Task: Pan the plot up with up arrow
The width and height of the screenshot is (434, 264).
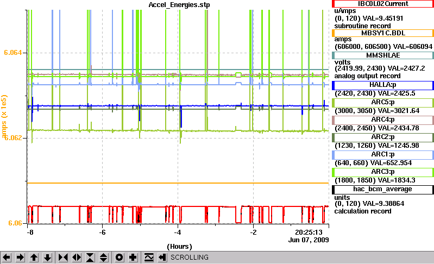Action: [x=34, y=257]
